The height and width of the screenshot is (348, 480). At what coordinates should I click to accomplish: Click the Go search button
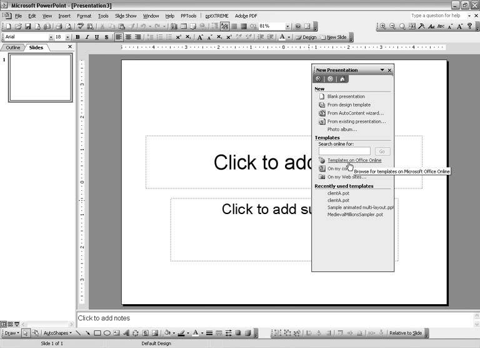[382, 151]
